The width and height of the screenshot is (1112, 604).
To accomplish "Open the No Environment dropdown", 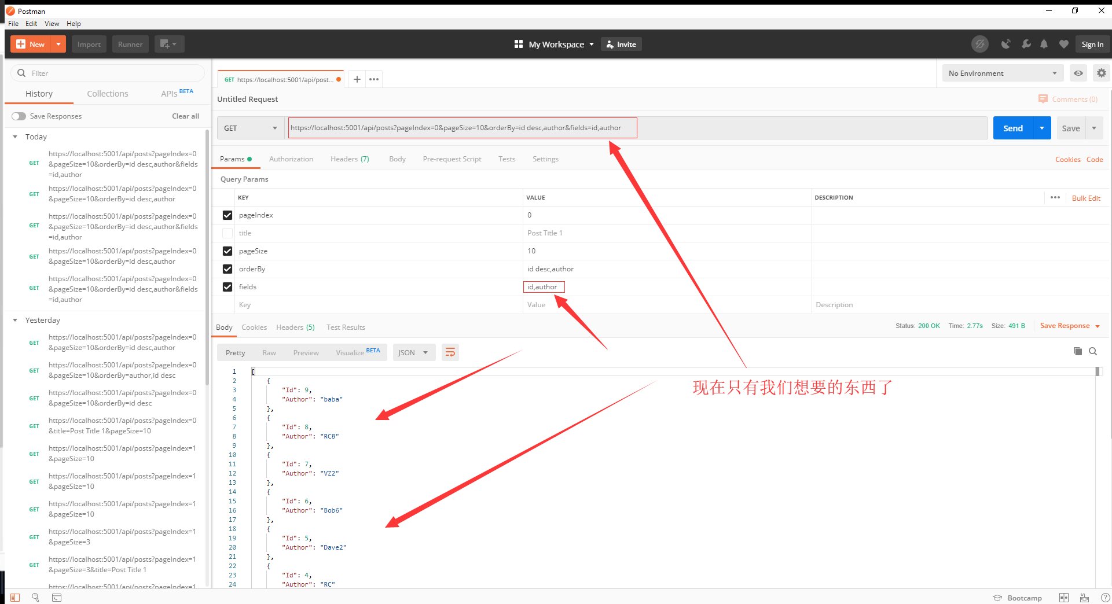I will pos(1003,73).
